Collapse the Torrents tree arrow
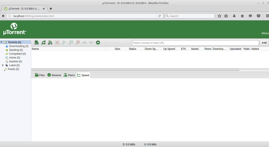Viewport: 269px width, 147px height. (2, 42)
